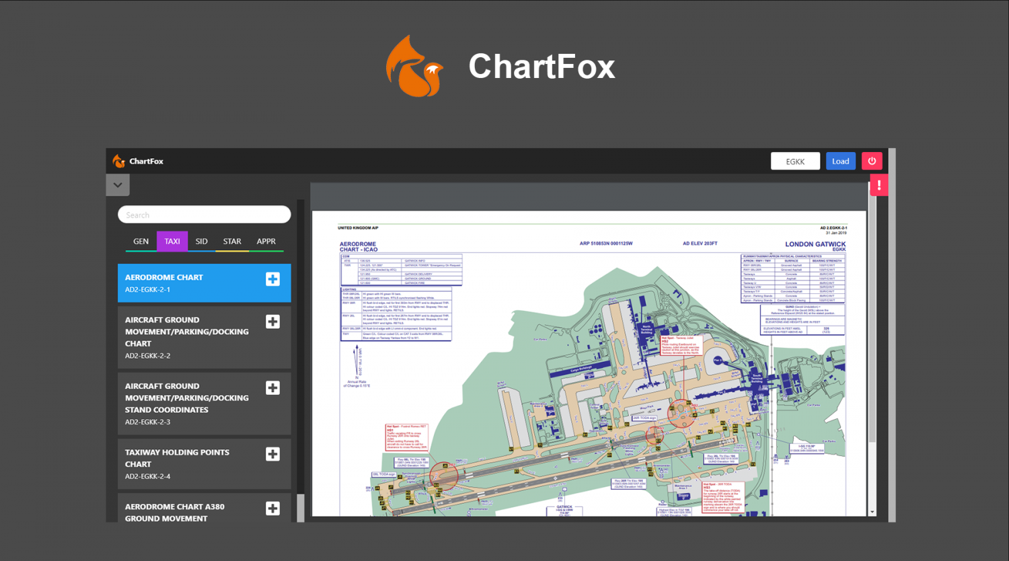Click the plus on TAXIWAY HOLDING POINTS CHART

coord(272,454)
